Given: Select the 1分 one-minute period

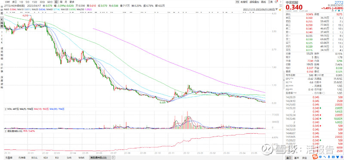Looking at the screenshot, I should point(21,2).
